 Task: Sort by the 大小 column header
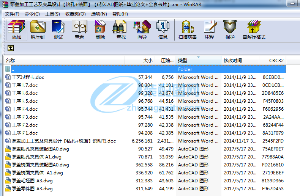click(x=140, y=61)
